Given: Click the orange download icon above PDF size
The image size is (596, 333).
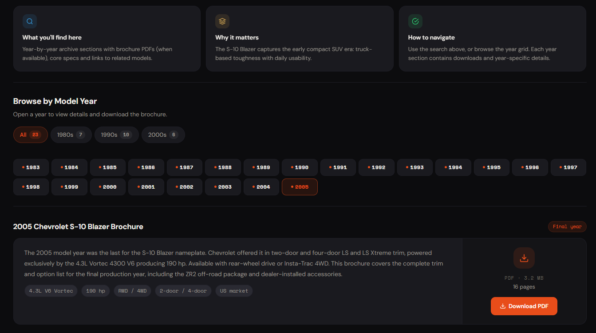Looking at the screenshot, I should click(x=524, y=258).
